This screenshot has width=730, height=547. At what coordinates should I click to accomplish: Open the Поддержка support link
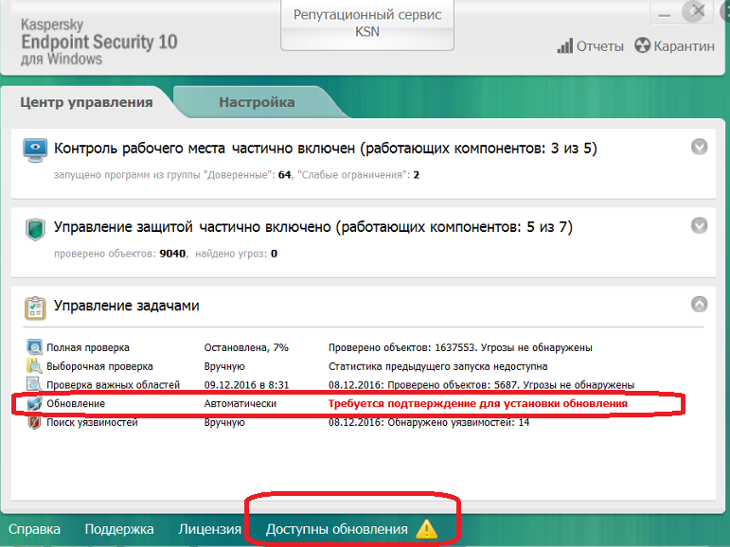[119, 529]
